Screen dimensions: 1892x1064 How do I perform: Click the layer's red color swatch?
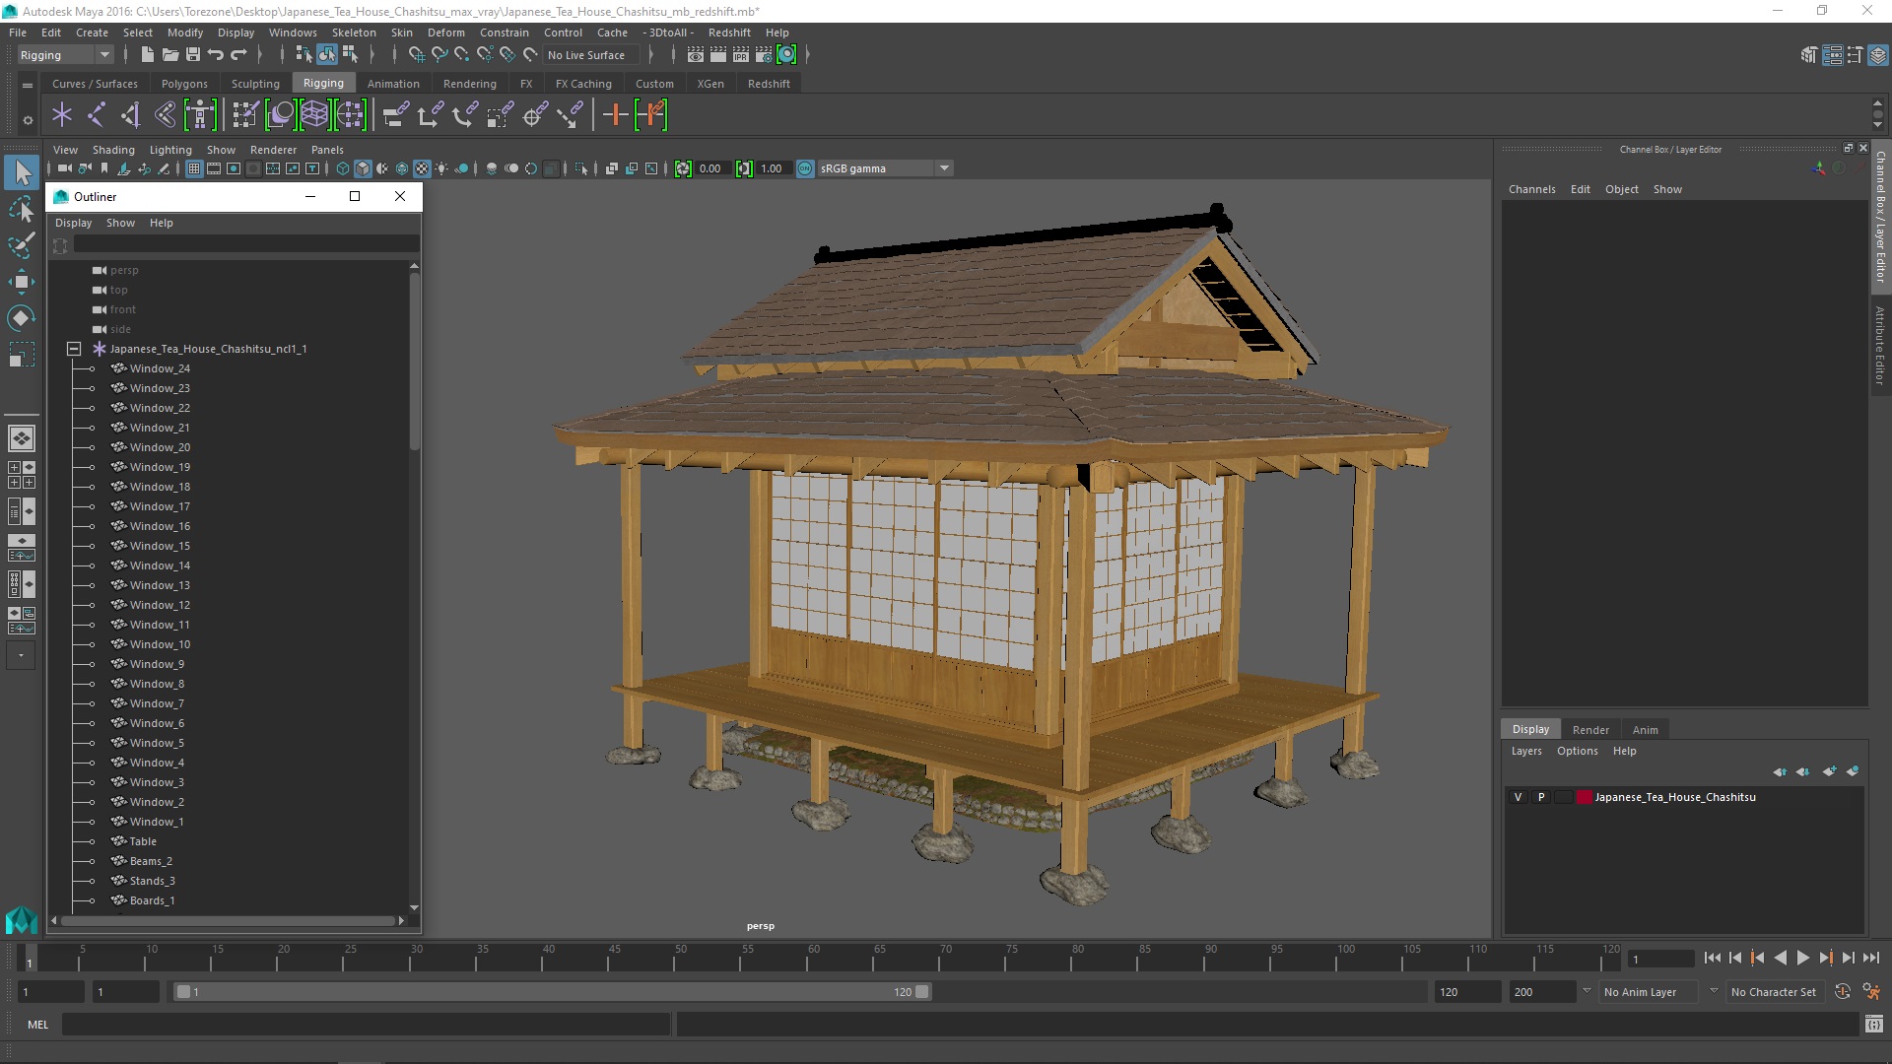1584,797
